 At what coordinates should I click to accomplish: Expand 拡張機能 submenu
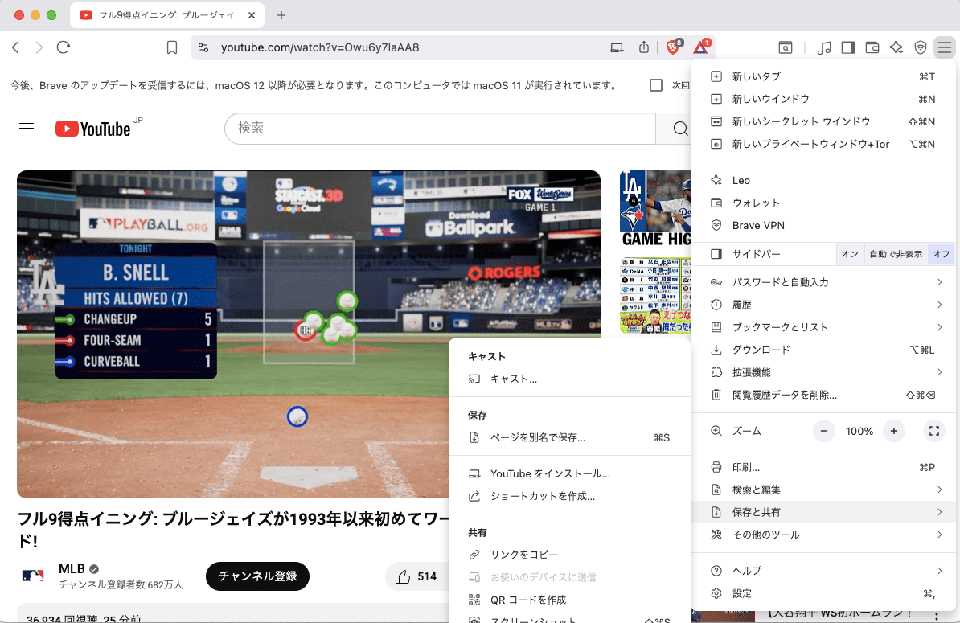[x=825, y=372]
